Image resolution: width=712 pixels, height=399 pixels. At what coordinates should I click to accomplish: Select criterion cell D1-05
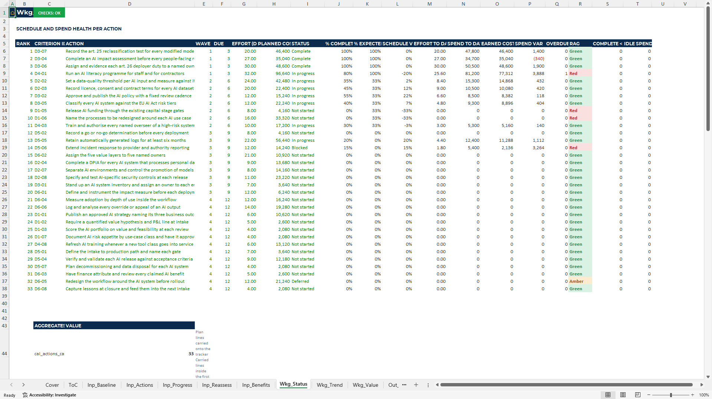point(49,111)
